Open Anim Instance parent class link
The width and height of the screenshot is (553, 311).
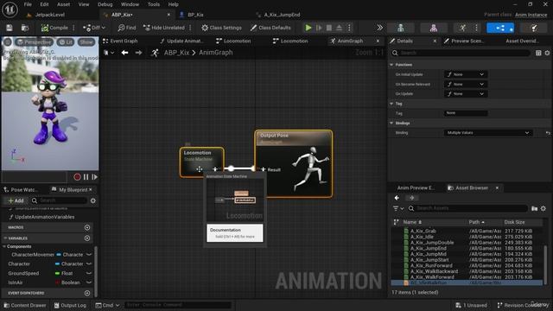531,15
